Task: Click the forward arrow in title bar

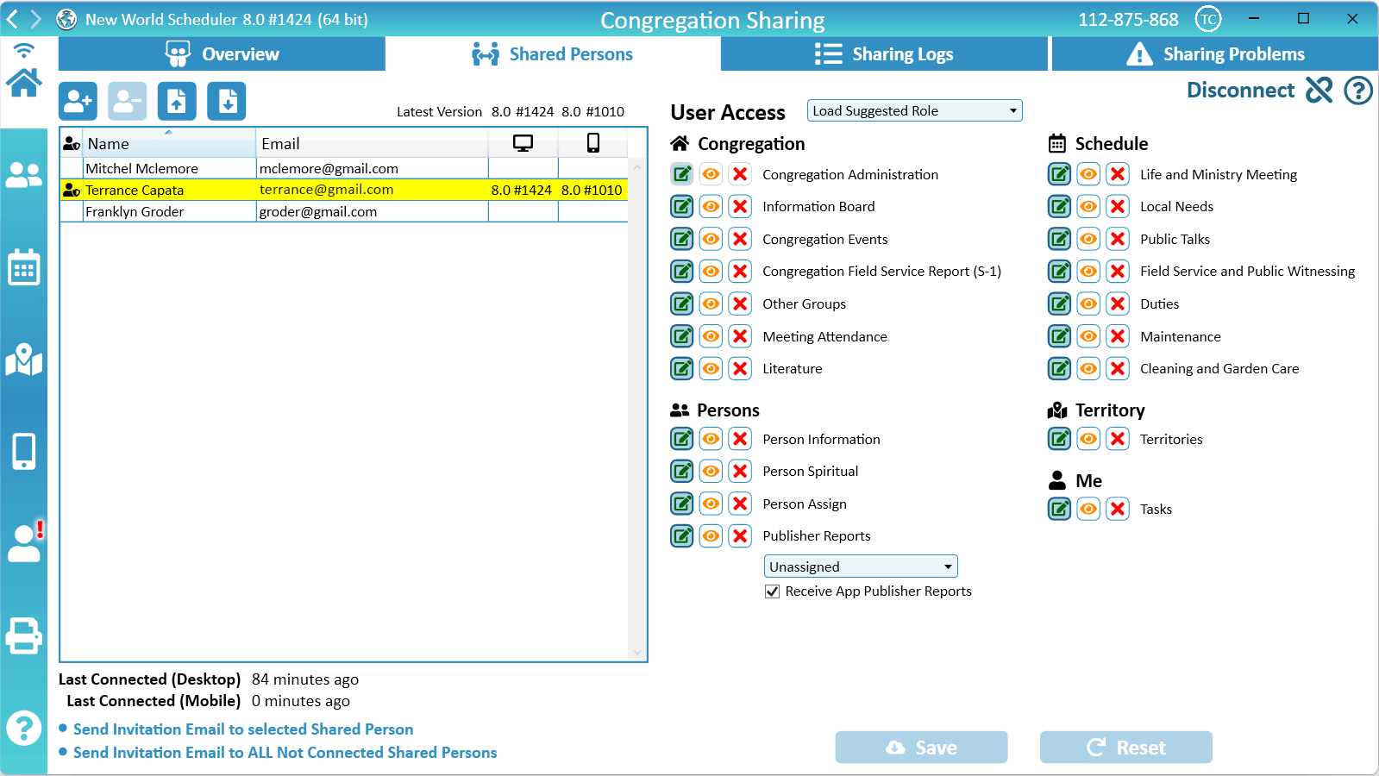Action: [36, 19]
